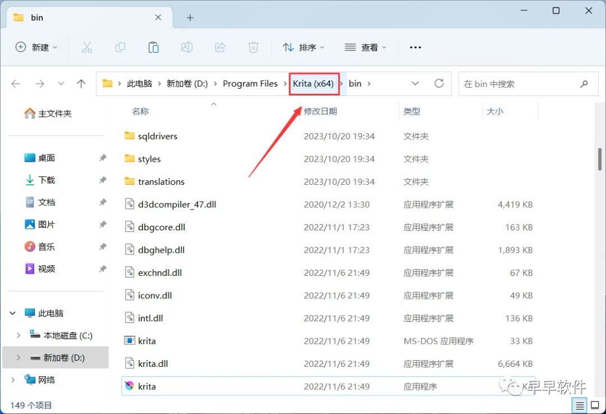Expand chevron after bin in address bar
Image resolution: width=606 pixels, height=414 pixels.
(x=369, y=84)
